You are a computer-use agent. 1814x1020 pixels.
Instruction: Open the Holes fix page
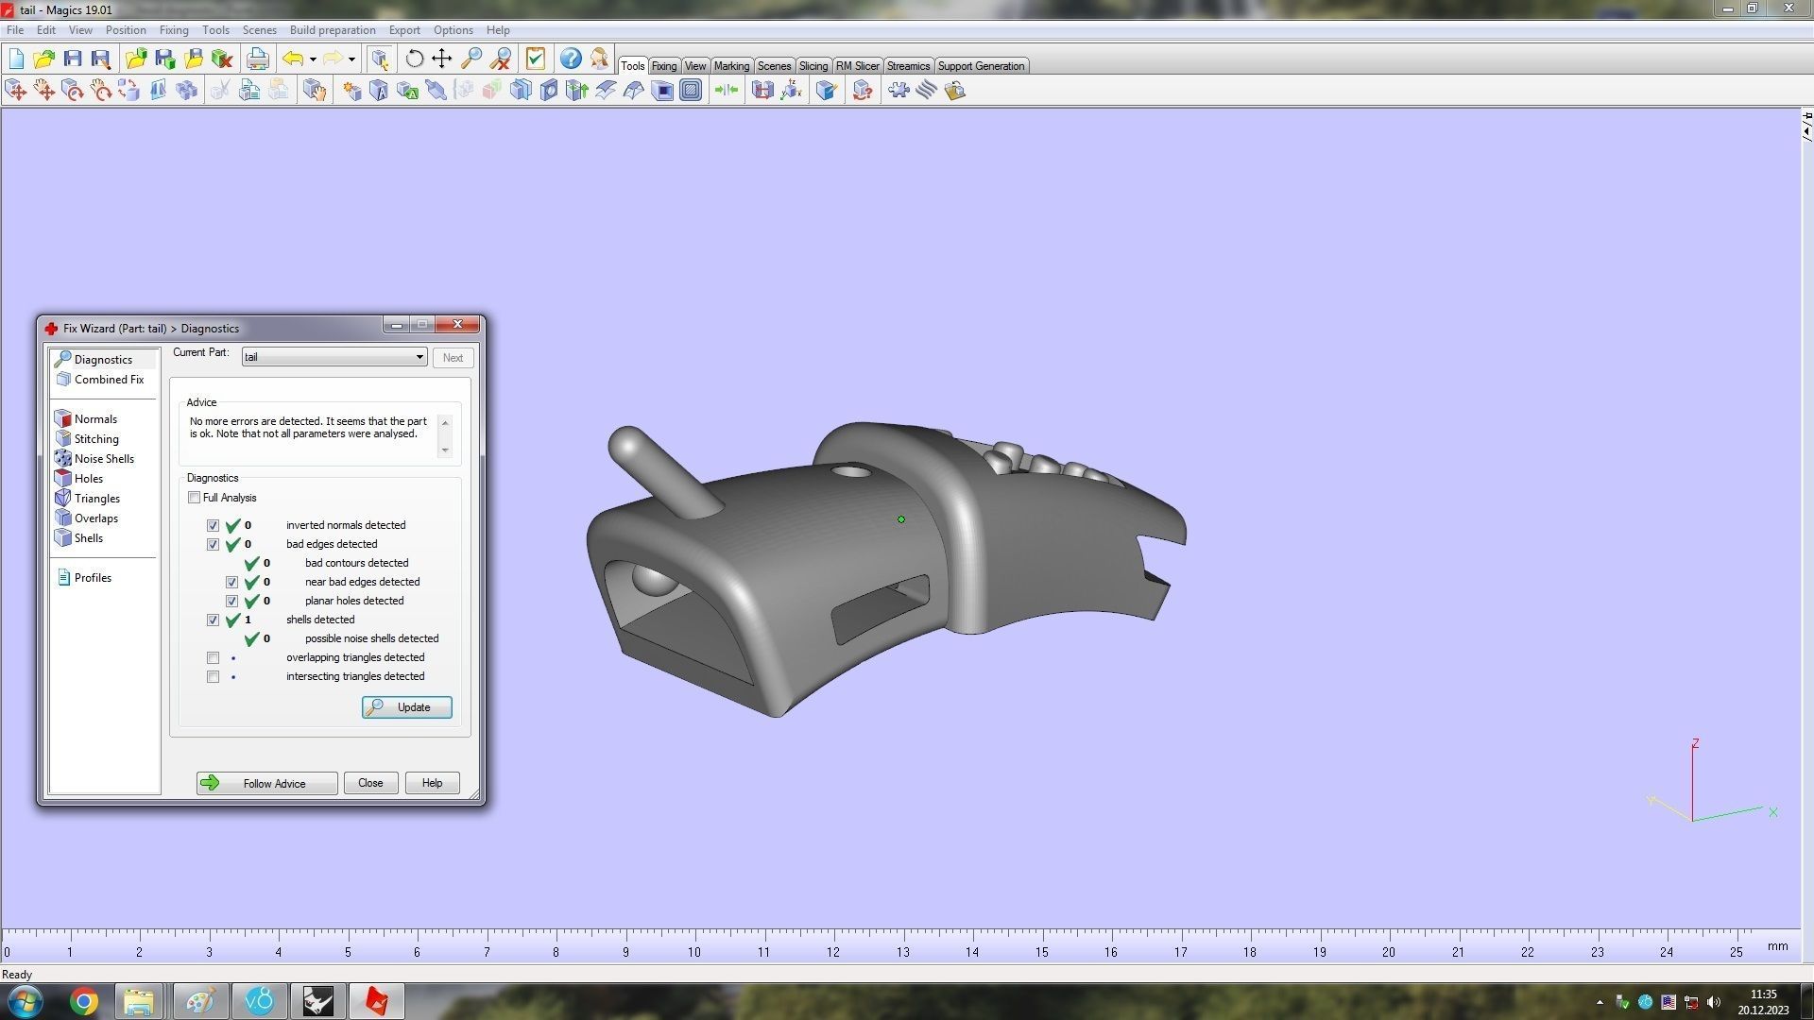[x=88, y=479]
